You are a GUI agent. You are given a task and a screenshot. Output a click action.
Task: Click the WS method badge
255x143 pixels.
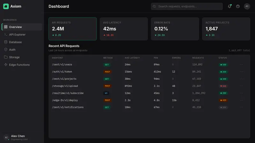point(106,93)
